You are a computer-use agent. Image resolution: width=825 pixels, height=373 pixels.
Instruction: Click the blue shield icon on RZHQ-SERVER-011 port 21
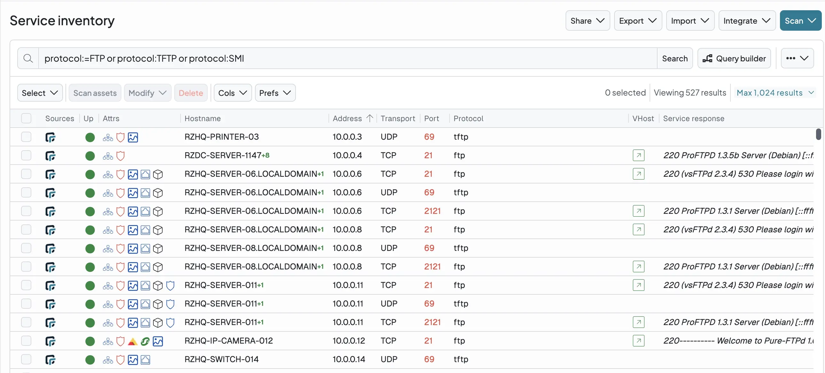(x=170, y=285)
